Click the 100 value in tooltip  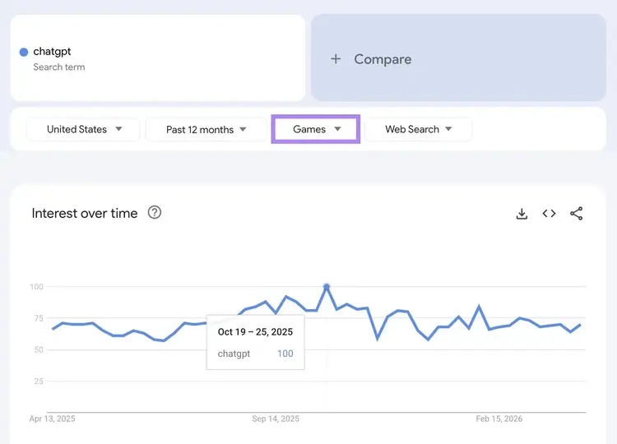(285, 354)
